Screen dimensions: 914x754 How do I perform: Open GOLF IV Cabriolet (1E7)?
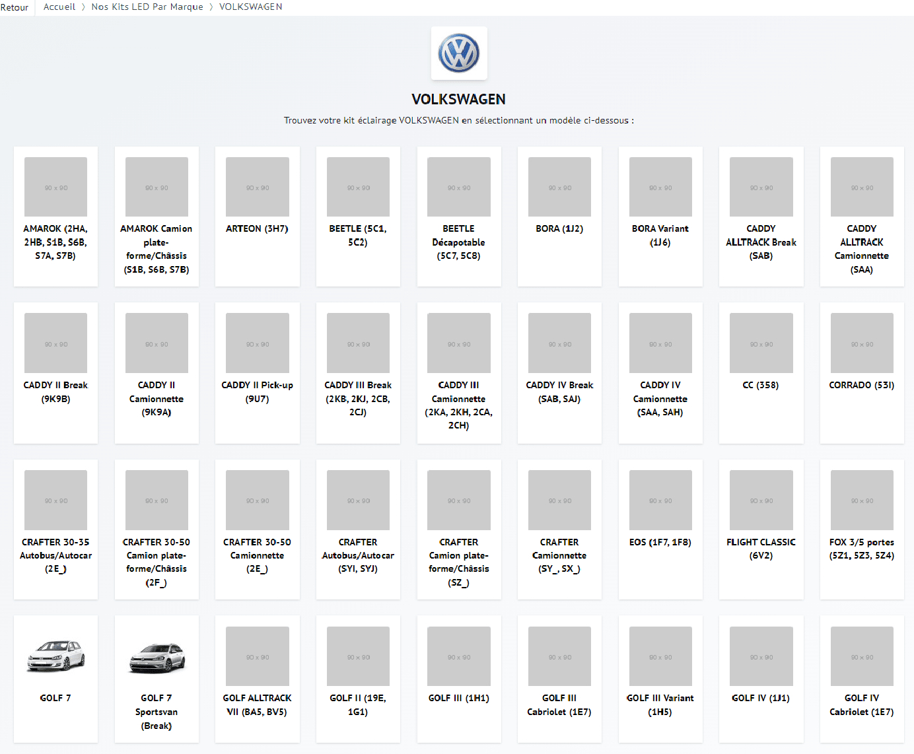point(862,679)
